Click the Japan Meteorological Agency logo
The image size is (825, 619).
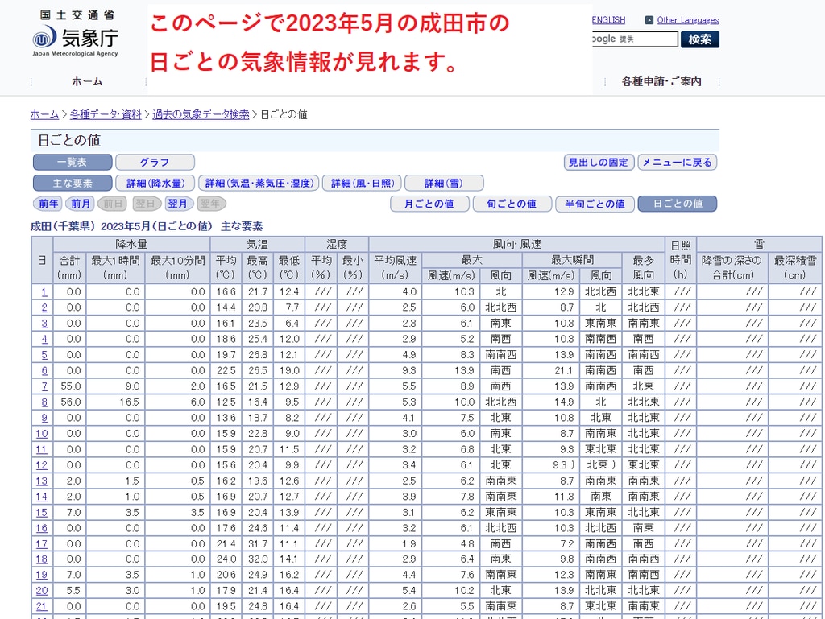[75, 34]
